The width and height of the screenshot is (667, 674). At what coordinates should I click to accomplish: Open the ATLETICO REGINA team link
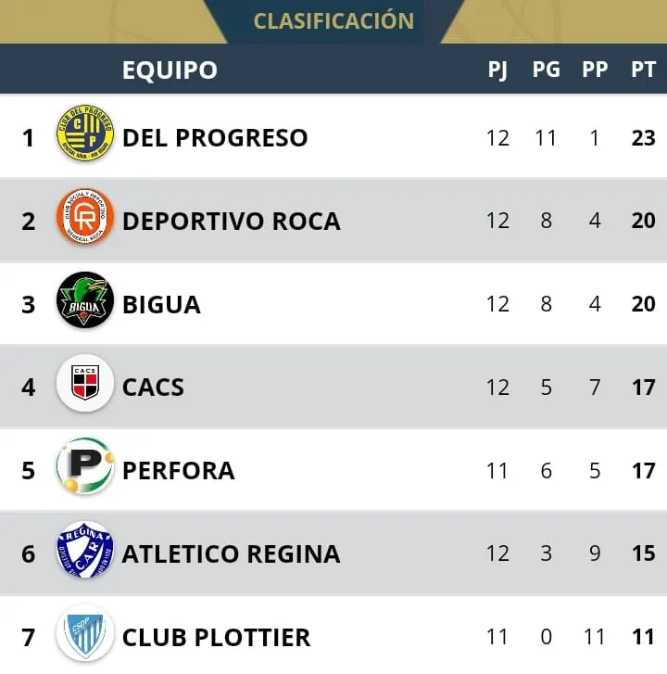pyautogui.click(x=231, y=553)
